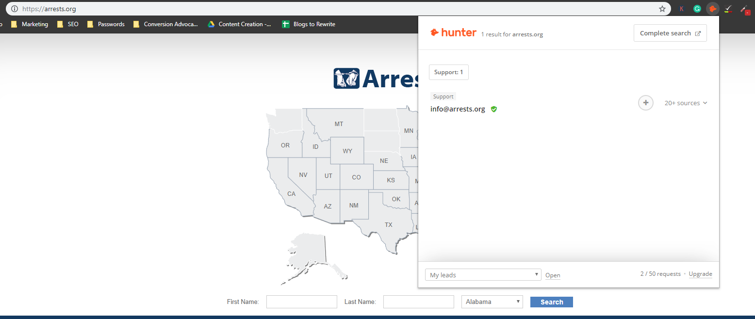Image resolution: width=755 pixels, height=319 pixels.
Task: Click the Hunter extension icon in toolbar
Action: tap(713, 9)
